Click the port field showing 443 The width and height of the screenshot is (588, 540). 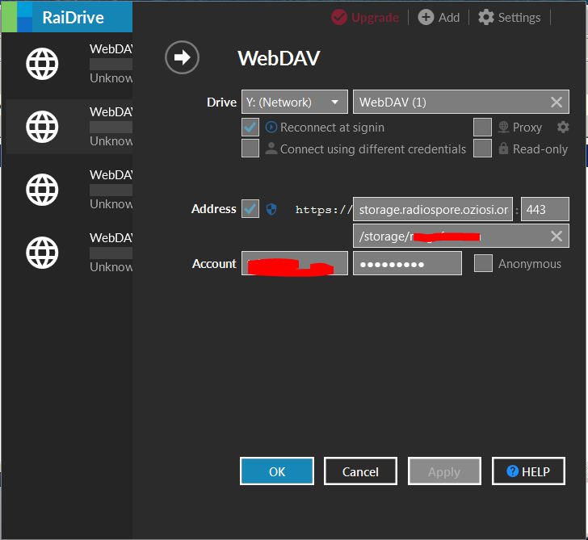(x=545, y=209)
